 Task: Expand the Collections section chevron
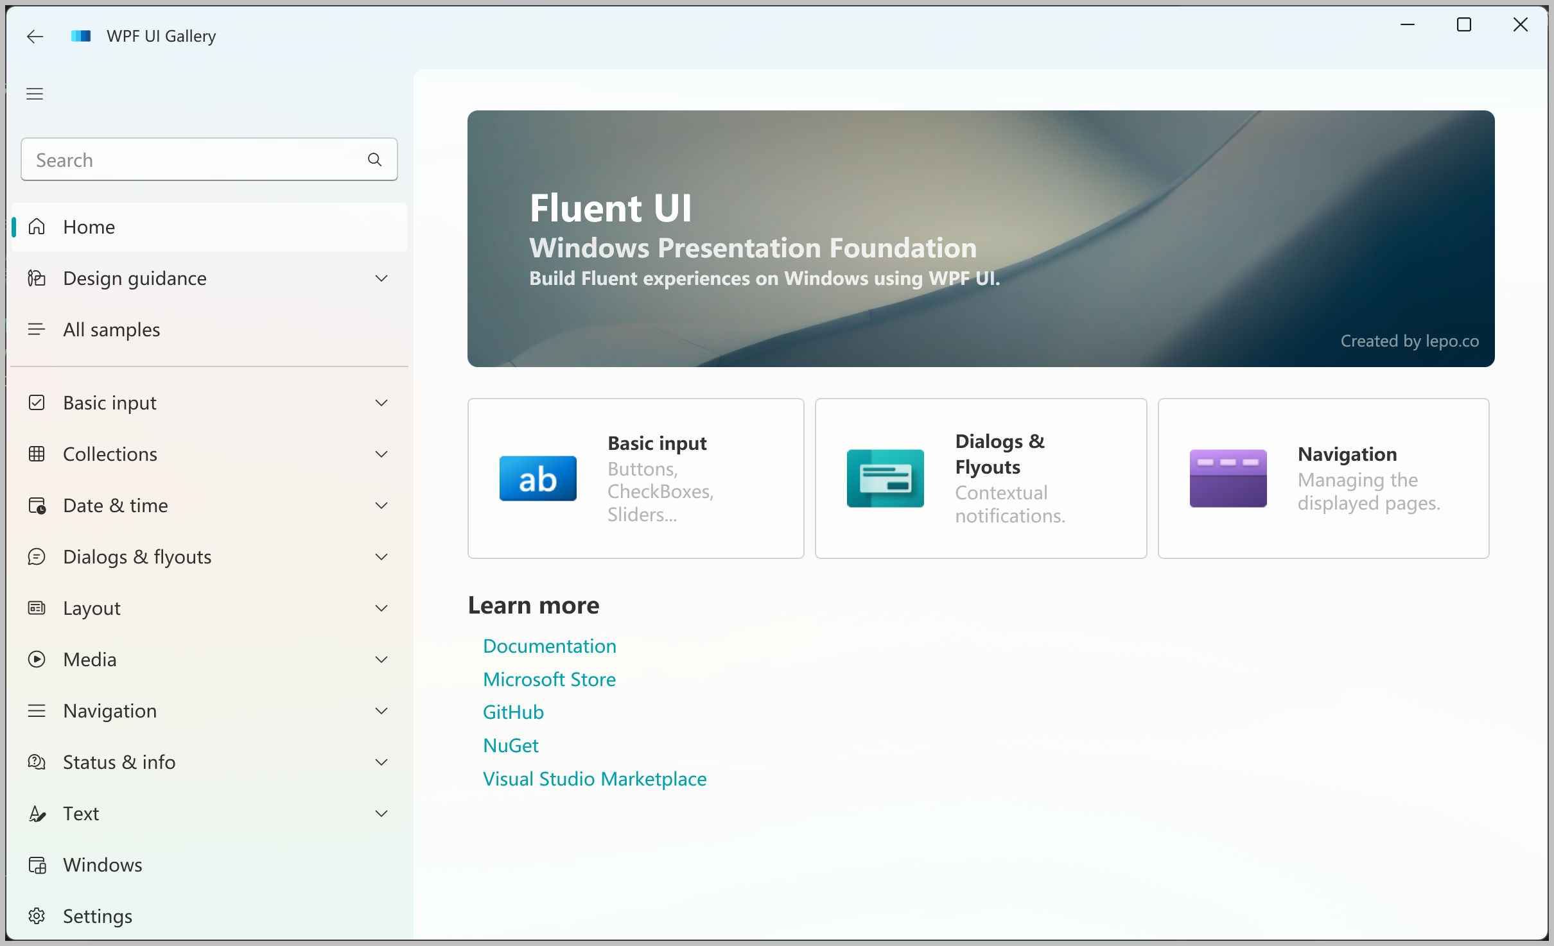click(381, 454)
